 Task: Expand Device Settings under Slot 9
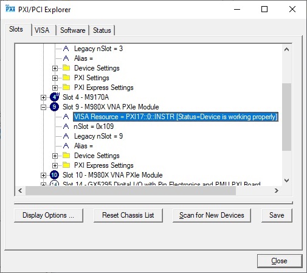point(55,156)
